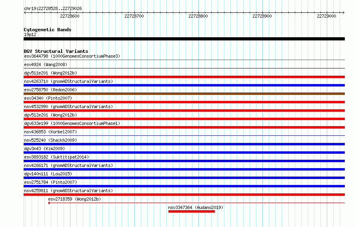Image resolution: width=356 pixels, height=227 pixels.
Task: Click the blue nsv4266171 variant bar
Action: point(184,169)
